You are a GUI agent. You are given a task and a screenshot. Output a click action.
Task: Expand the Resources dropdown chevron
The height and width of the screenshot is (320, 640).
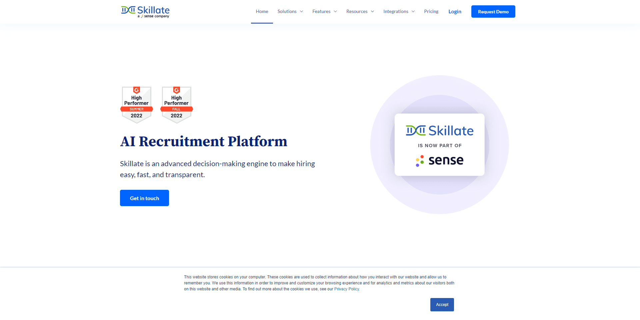372,11
